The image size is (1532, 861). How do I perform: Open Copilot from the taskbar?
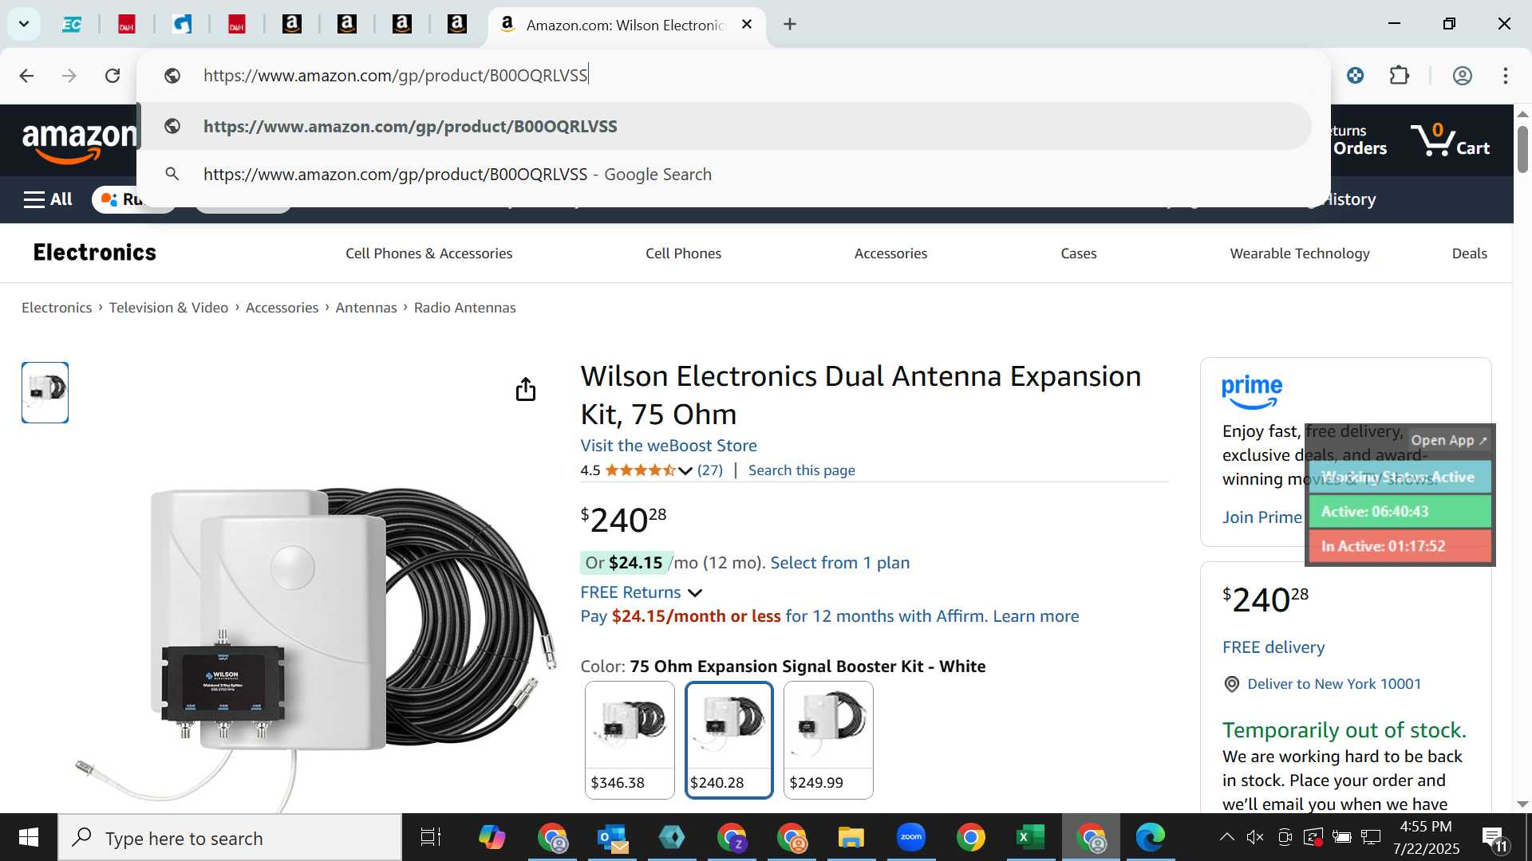pos(492,838)
